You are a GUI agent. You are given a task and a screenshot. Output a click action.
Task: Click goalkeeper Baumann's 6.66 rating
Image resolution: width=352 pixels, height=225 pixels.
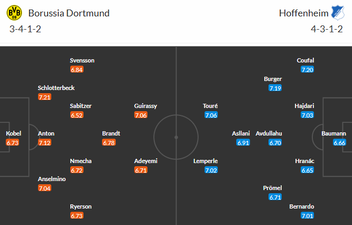340,142
